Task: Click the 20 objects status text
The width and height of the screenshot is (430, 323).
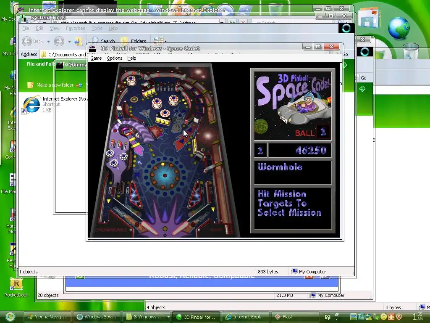Action: coord(48,295)
